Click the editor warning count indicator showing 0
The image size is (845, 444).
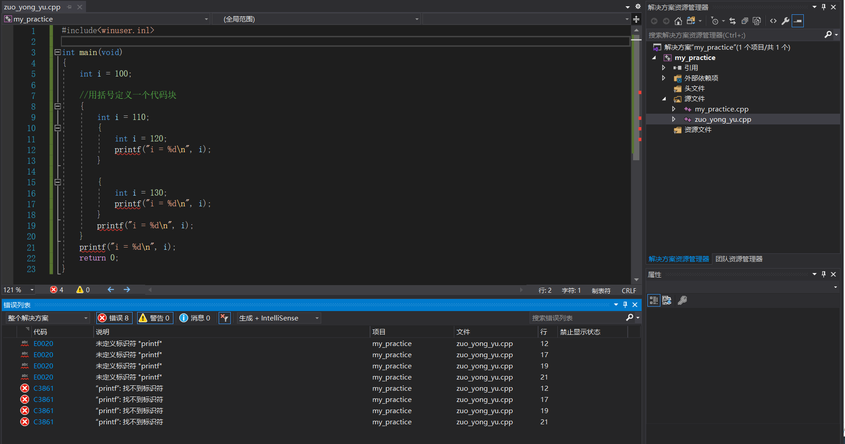click(x=83, y=290)
